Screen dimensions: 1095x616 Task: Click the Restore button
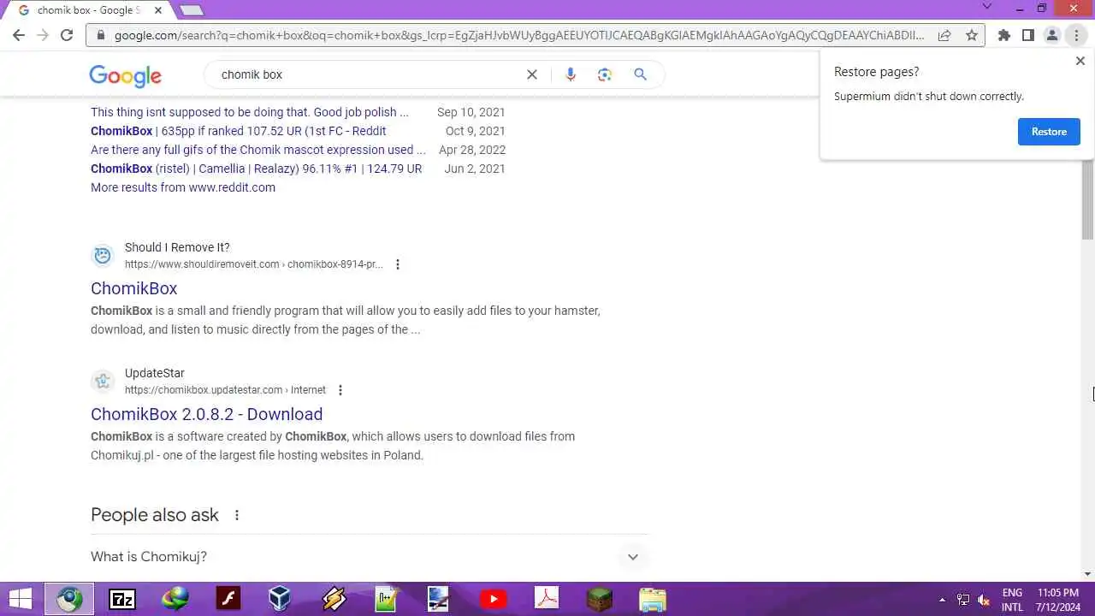(x=1049, y=132)
